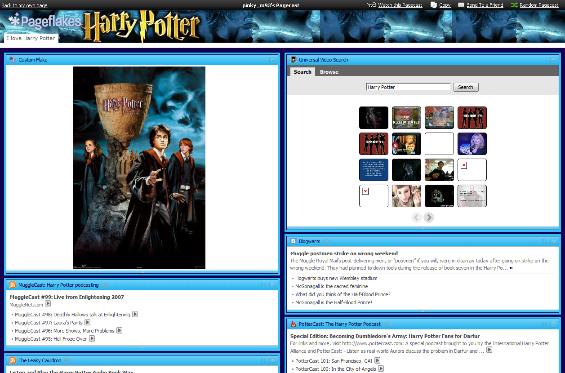This screenshot has width=565, height=373.
Task: Email the Blogwarts flake via envelope icon
Action: point(553,241)
